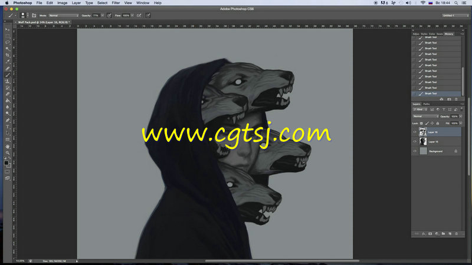The width and height of the screenshot is (472, 265).
Task: Open the workspace switcher dropdown
Action: click(455, 15)
